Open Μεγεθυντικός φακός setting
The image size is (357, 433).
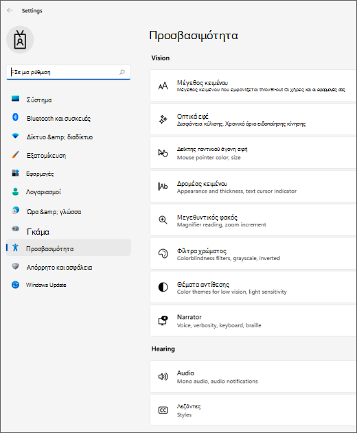tap(253, 220)
